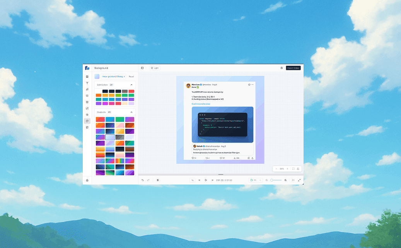Click the app logo icon
401x248 pixels.
[87, 68]
